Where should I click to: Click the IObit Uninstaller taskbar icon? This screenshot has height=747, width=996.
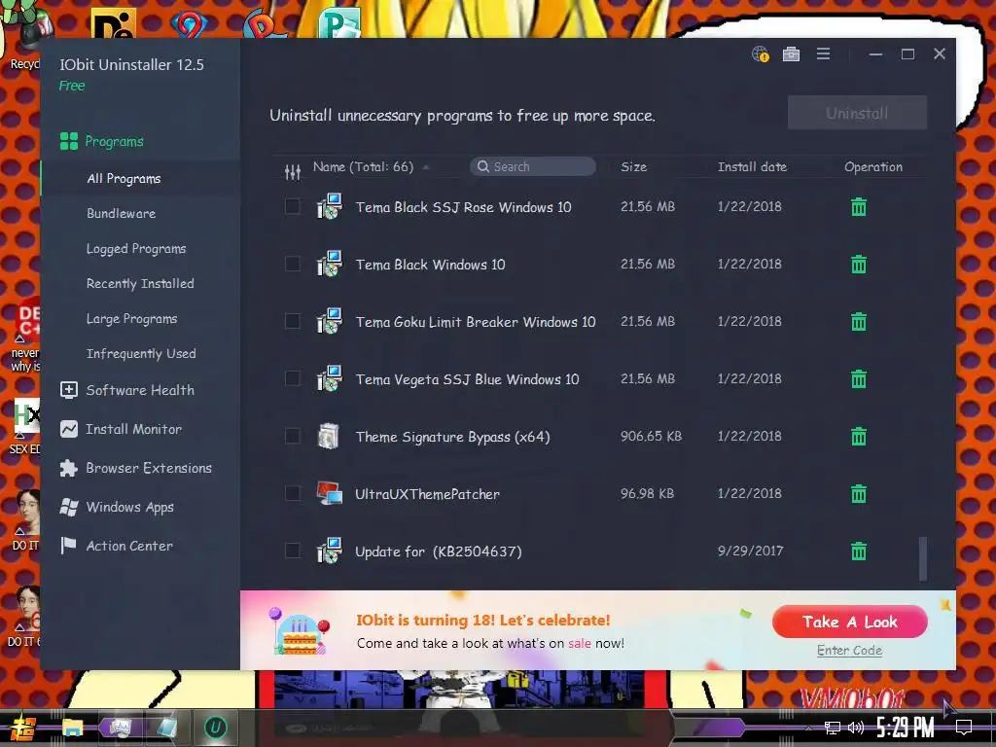pos(215,728)
